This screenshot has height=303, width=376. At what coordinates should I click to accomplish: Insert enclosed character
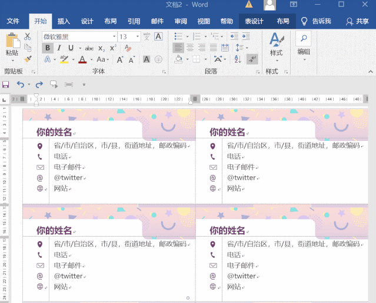click(158, 59)
